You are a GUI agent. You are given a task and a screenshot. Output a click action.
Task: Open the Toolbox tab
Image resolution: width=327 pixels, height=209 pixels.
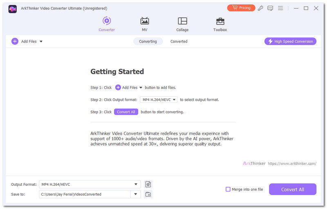click(x=220, y=24)
